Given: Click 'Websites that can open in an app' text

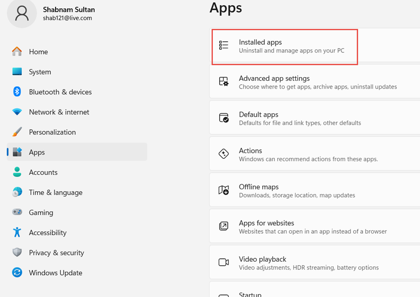Looking at the screenshot, I should click(313, 232).
